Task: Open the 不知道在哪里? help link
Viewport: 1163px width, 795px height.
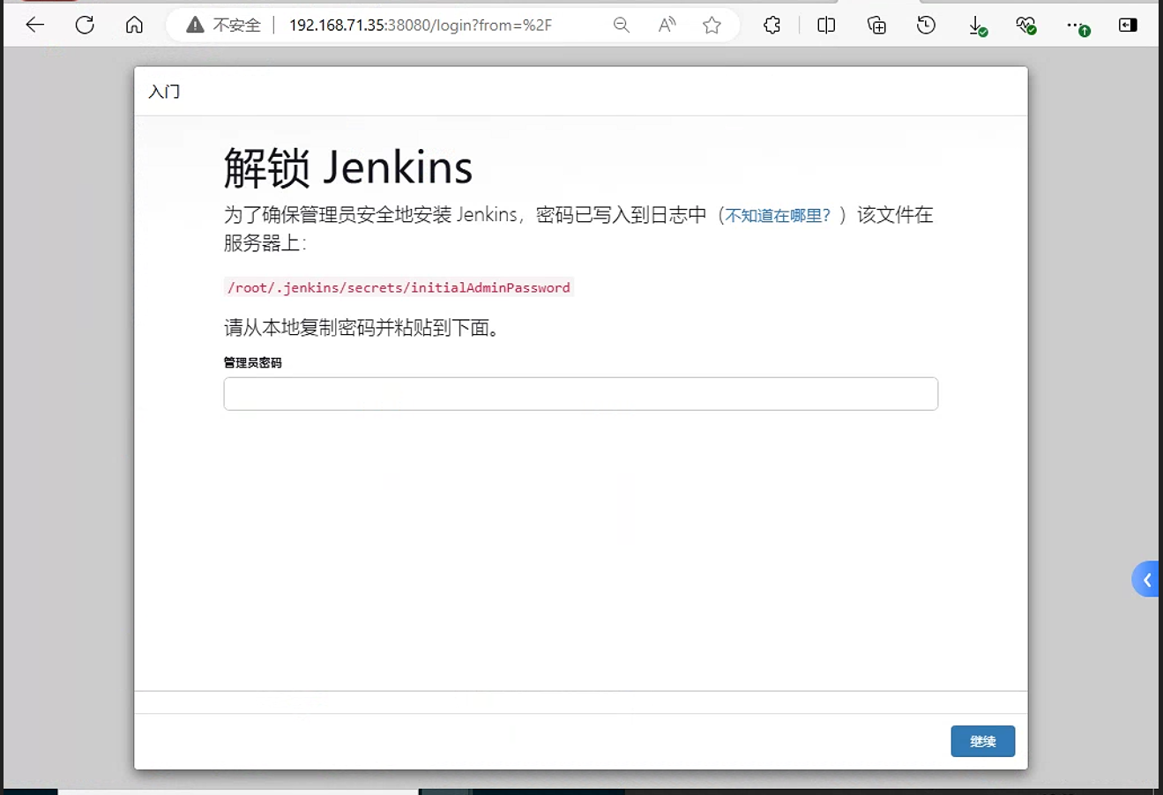Action: (778, 215)
